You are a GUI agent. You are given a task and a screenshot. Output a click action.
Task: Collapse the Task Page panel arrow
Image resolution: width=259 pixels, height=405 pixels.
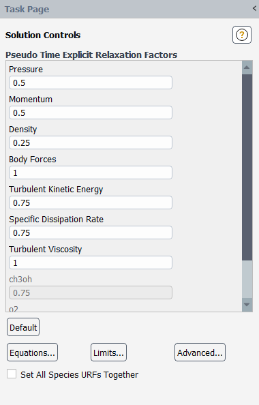pyautogui.click(x=254, y=9)
